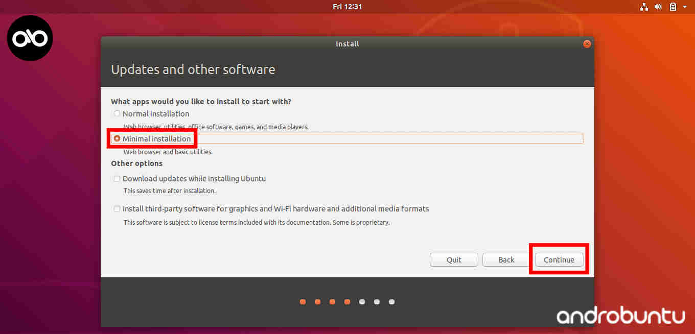Click the Continue button

[559, 259]
